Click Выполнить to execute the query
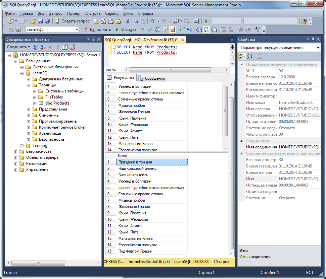Image resolution: width=326 pixels, height=279 pixels. point(97,30)
